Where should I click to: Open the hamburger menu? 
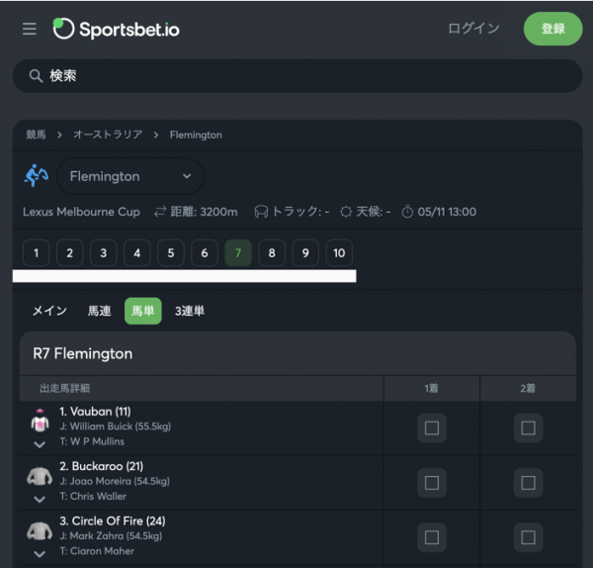tap(30, 29)
